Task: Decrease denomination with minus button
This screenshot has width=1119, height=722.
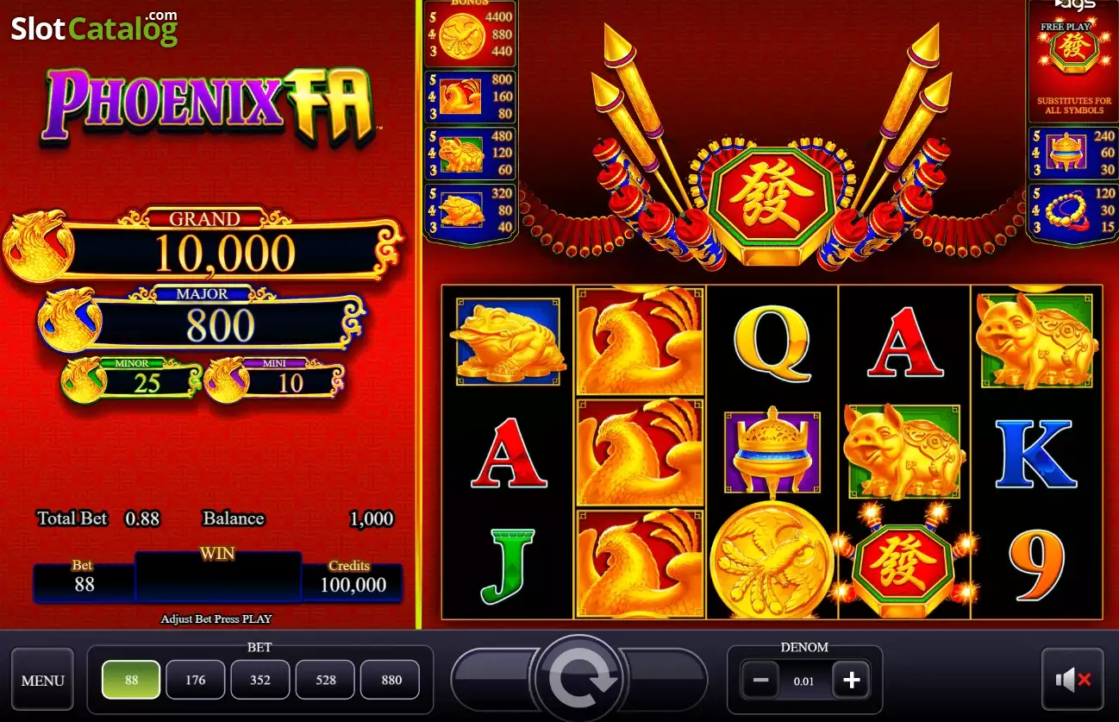Action: tap(760, 681)
